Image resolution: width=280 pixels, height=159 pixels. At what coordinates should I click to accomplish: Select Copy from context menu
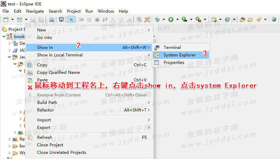click(x=89, y=65)
